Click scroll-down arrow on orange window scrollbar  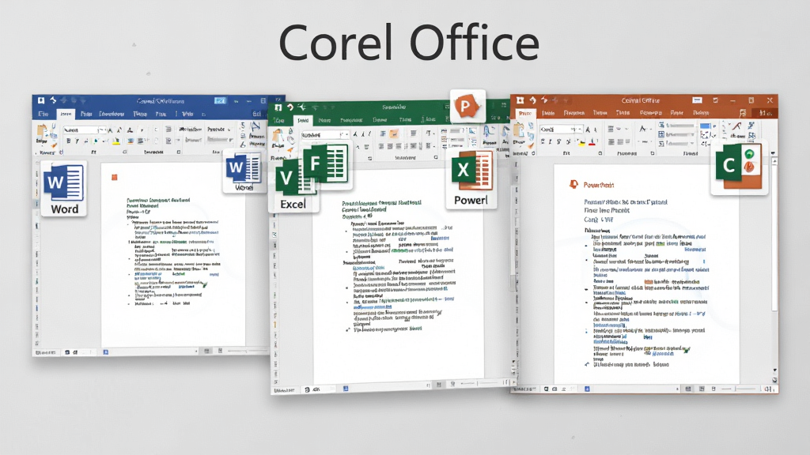pos(774,370)
